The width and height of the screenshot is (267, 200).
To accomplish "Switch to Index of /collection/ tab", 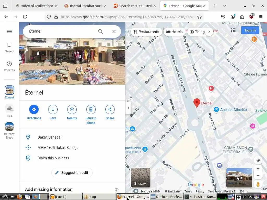I will pyautogui.click(x=36, y=6).
